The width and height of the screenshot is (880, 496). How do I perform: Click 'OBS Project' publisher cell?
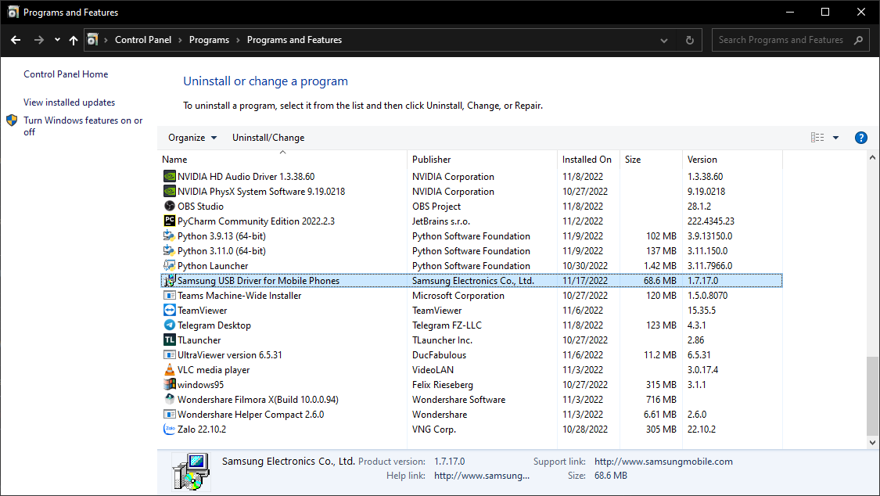[436, 206]
